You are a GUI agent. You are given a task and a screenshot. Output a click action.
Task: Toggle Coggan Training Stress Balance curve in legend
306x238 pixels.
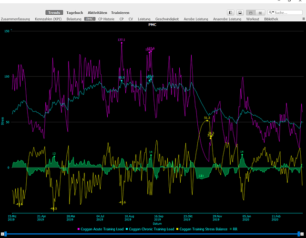coord(202,229)
